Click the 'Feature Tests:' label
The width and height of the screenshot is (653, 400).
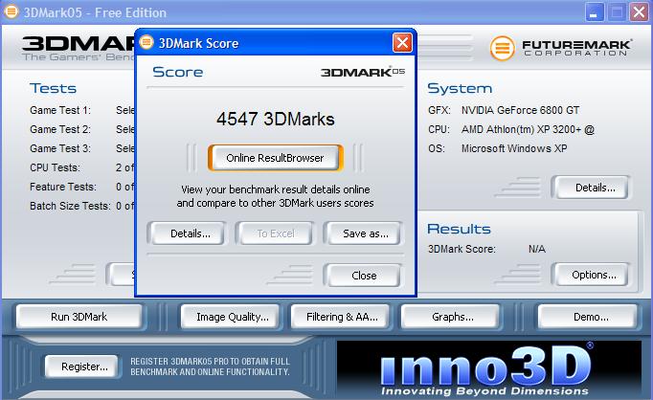point(63,187)
